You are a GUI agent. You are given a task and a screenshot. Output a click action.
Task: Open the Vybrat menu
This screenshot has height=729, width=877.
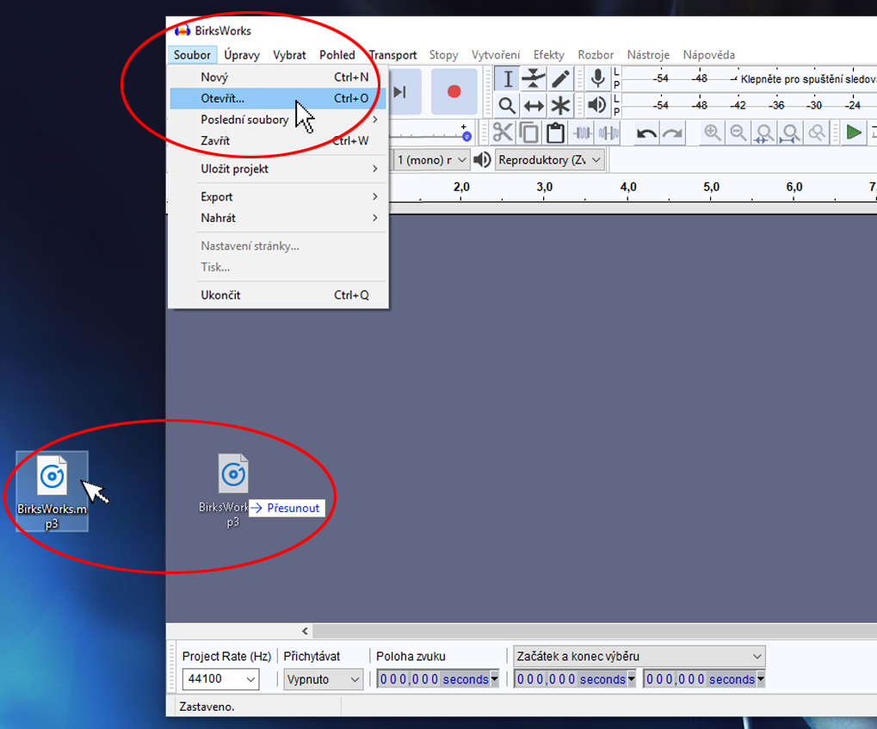tap(289, 55)
